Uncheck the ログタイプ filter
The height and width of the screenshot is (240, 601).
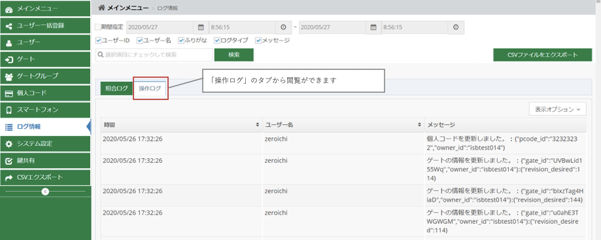click(x=217, y=40)
